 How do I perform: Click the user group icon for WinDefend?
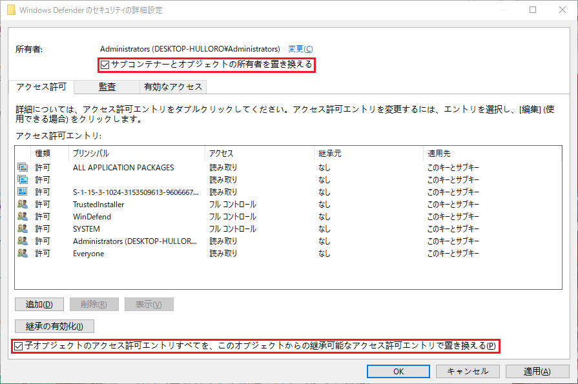tap(23, 216)
